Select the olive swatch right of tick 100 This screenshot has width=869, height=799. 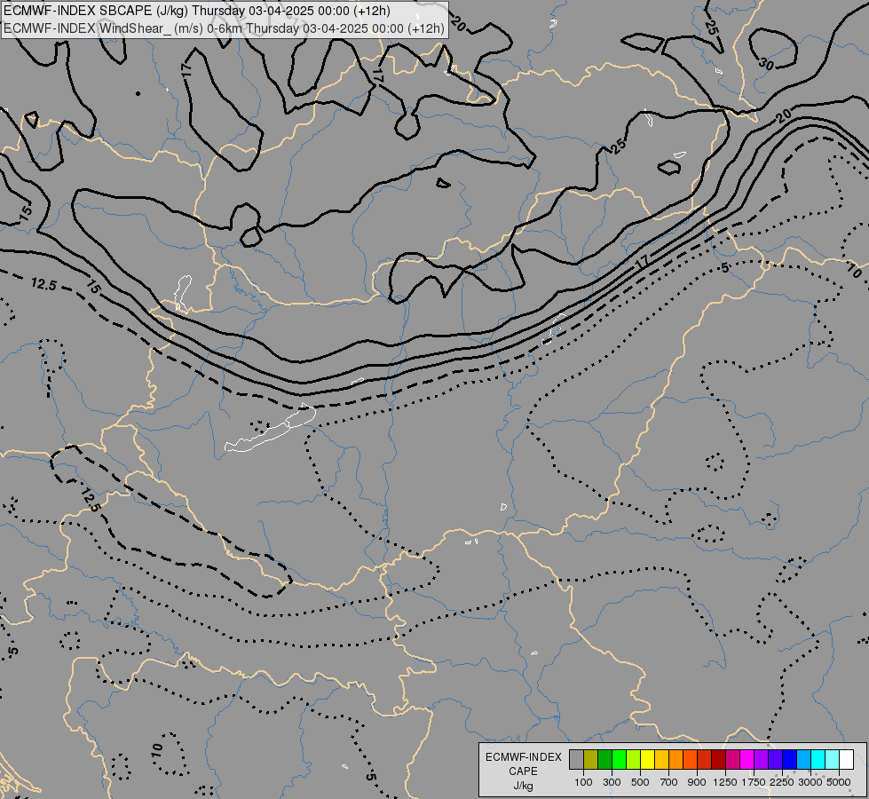591,760
